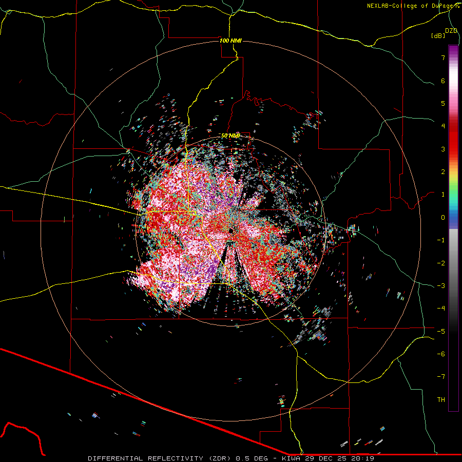Viewport: 462px width, 462px height.
Task: Click the 0.5 DEG elevation angle text
Action: pyautogui.click(x=252, y=458)
